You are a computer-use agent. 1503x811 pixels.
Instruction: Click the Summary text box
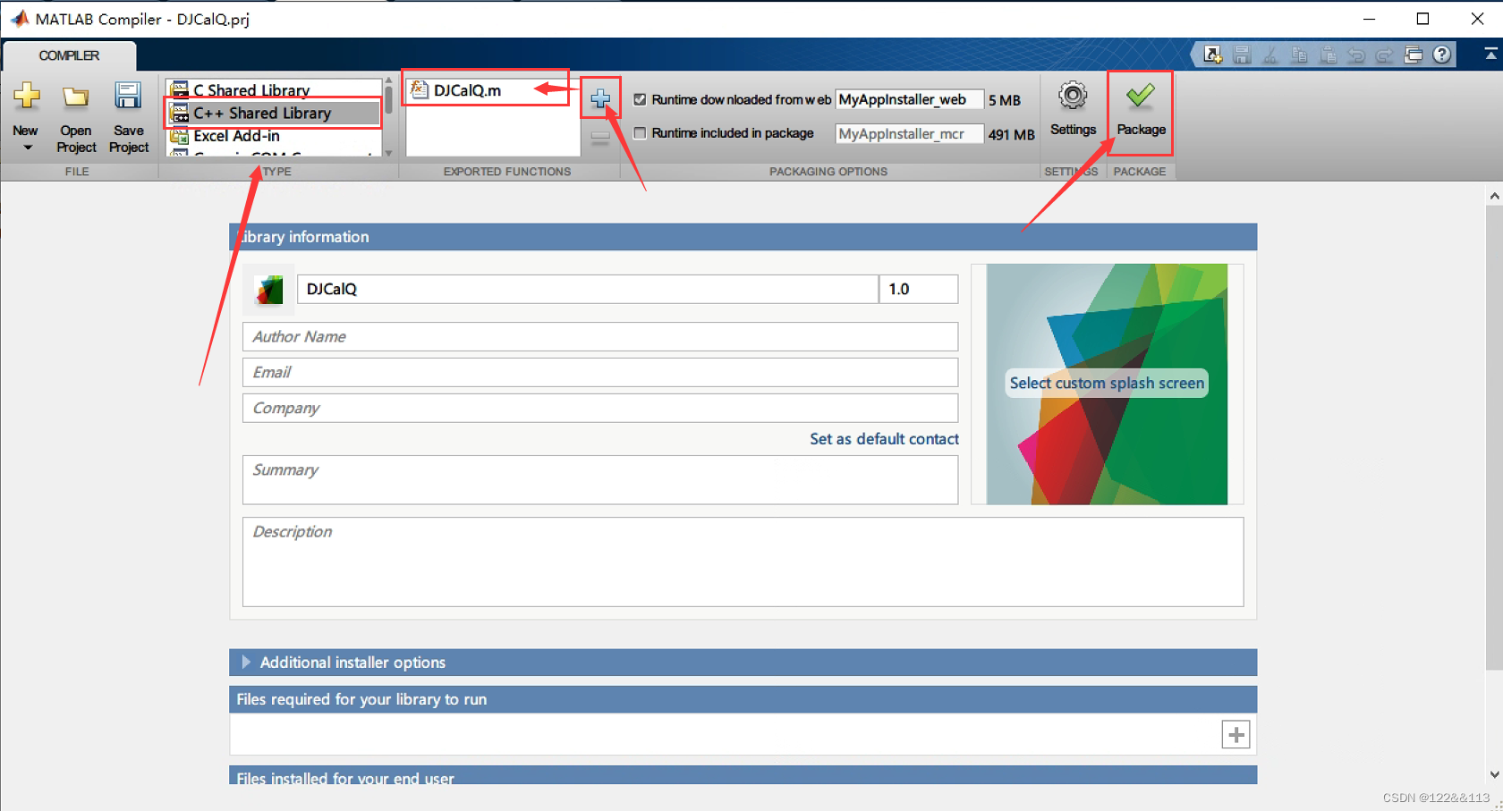click(x=600, y=480)
